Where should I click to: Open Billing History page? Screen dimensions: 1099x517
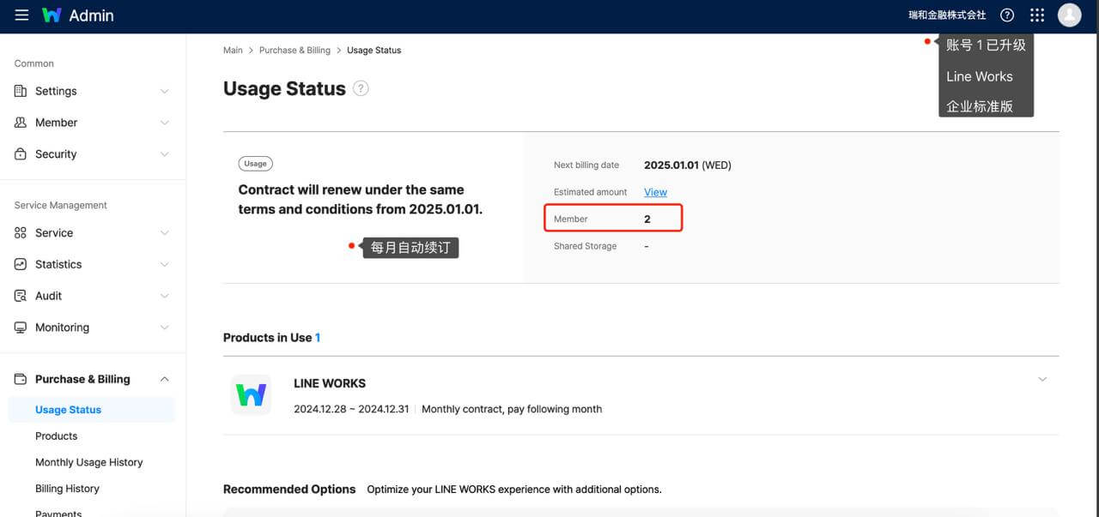[x=67, y=489]
